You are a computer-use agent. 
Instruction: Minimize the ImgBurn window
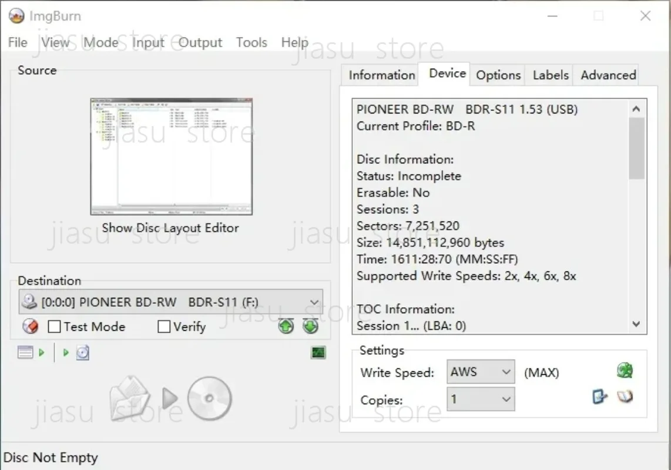(552, 16)
